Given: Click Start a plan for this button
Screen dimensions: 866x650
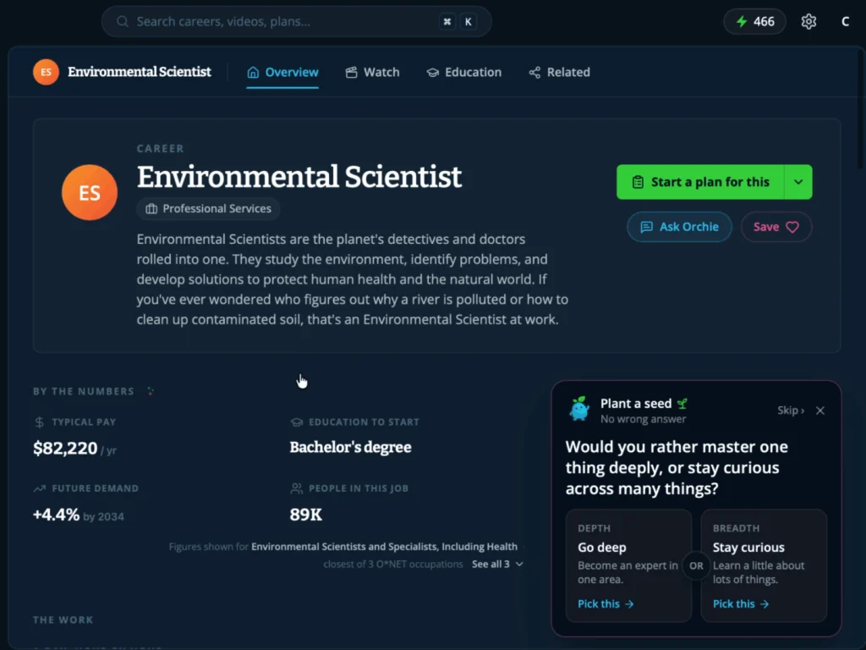Looking at the screenshot, I should pos(700,182).
